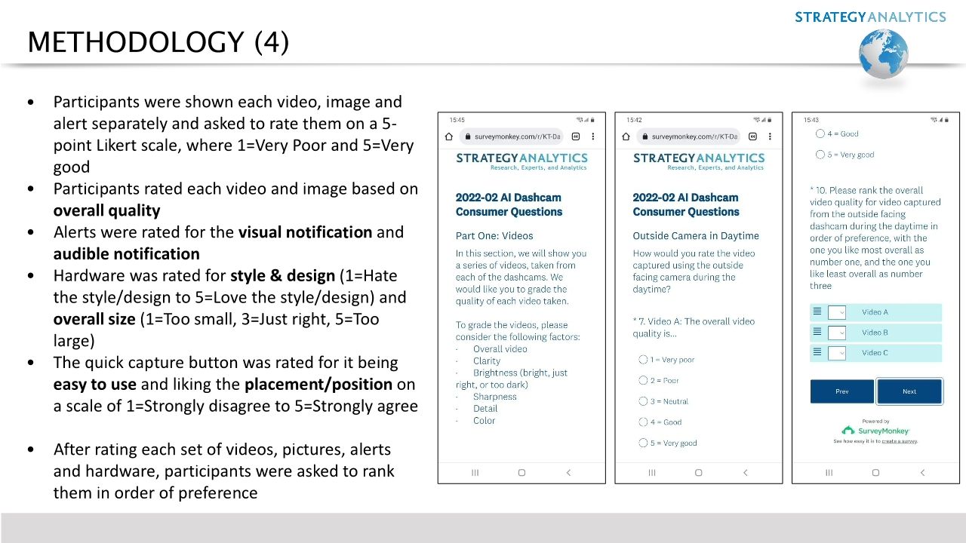
Task: Open the tab switcher showing 64 tabs
Action: [575, 137]
